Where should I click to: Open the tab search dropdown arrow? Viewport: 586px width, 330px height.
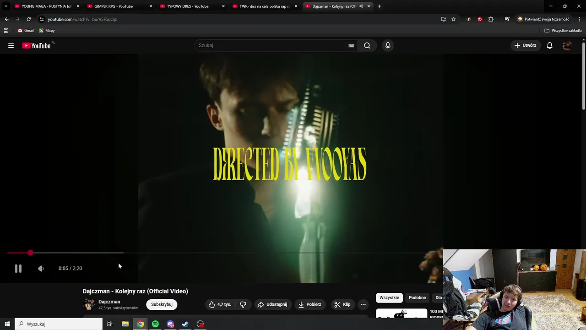coord(5,6)
